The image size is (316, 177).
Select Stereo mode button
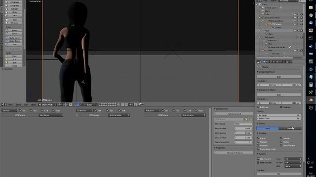tap(290, 128)
